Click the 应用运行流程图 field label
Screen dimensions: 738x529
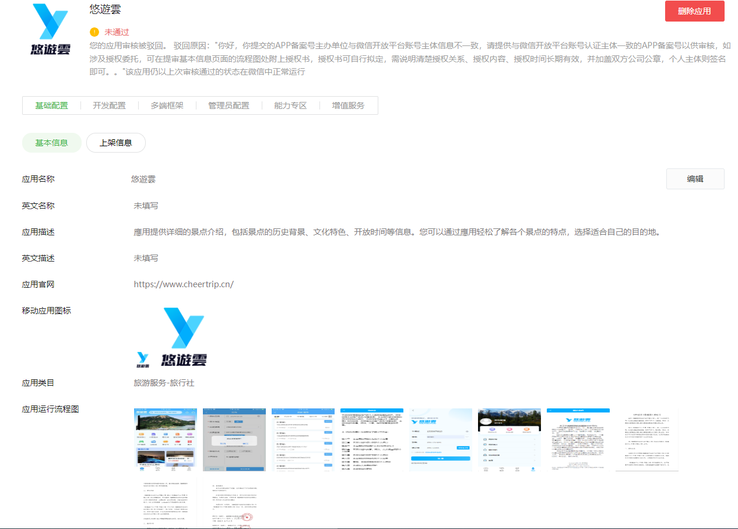point(51,409)
